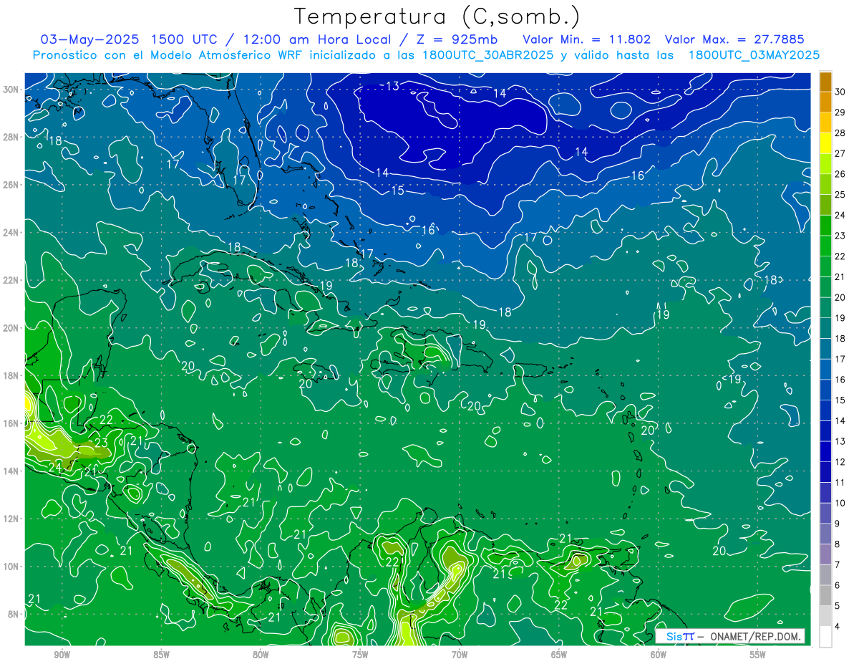Click the title "Temperatura (C,somb.)"
The image size is (859, 664).
[x=437, y=16]
